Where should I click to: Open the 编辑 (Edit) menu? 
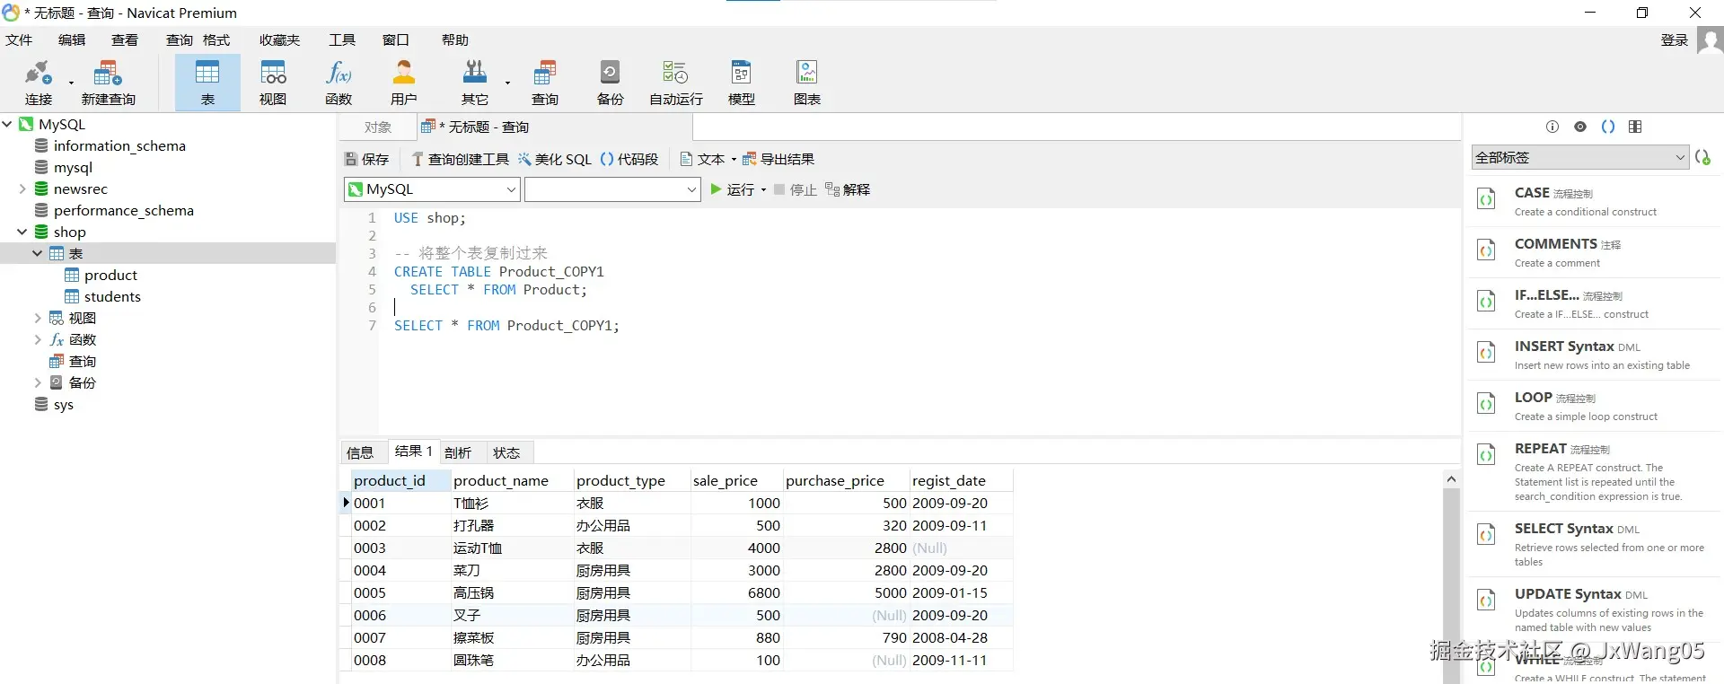72,40
